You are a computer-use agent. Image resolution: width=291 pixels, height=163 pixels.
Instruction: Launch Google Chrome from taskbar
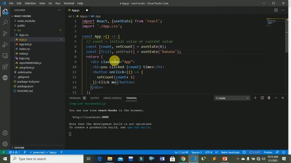(183, 159)
